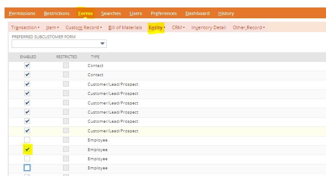Switch to the Custom Record subtab
The image size is (326, 176).
point(82,27)
